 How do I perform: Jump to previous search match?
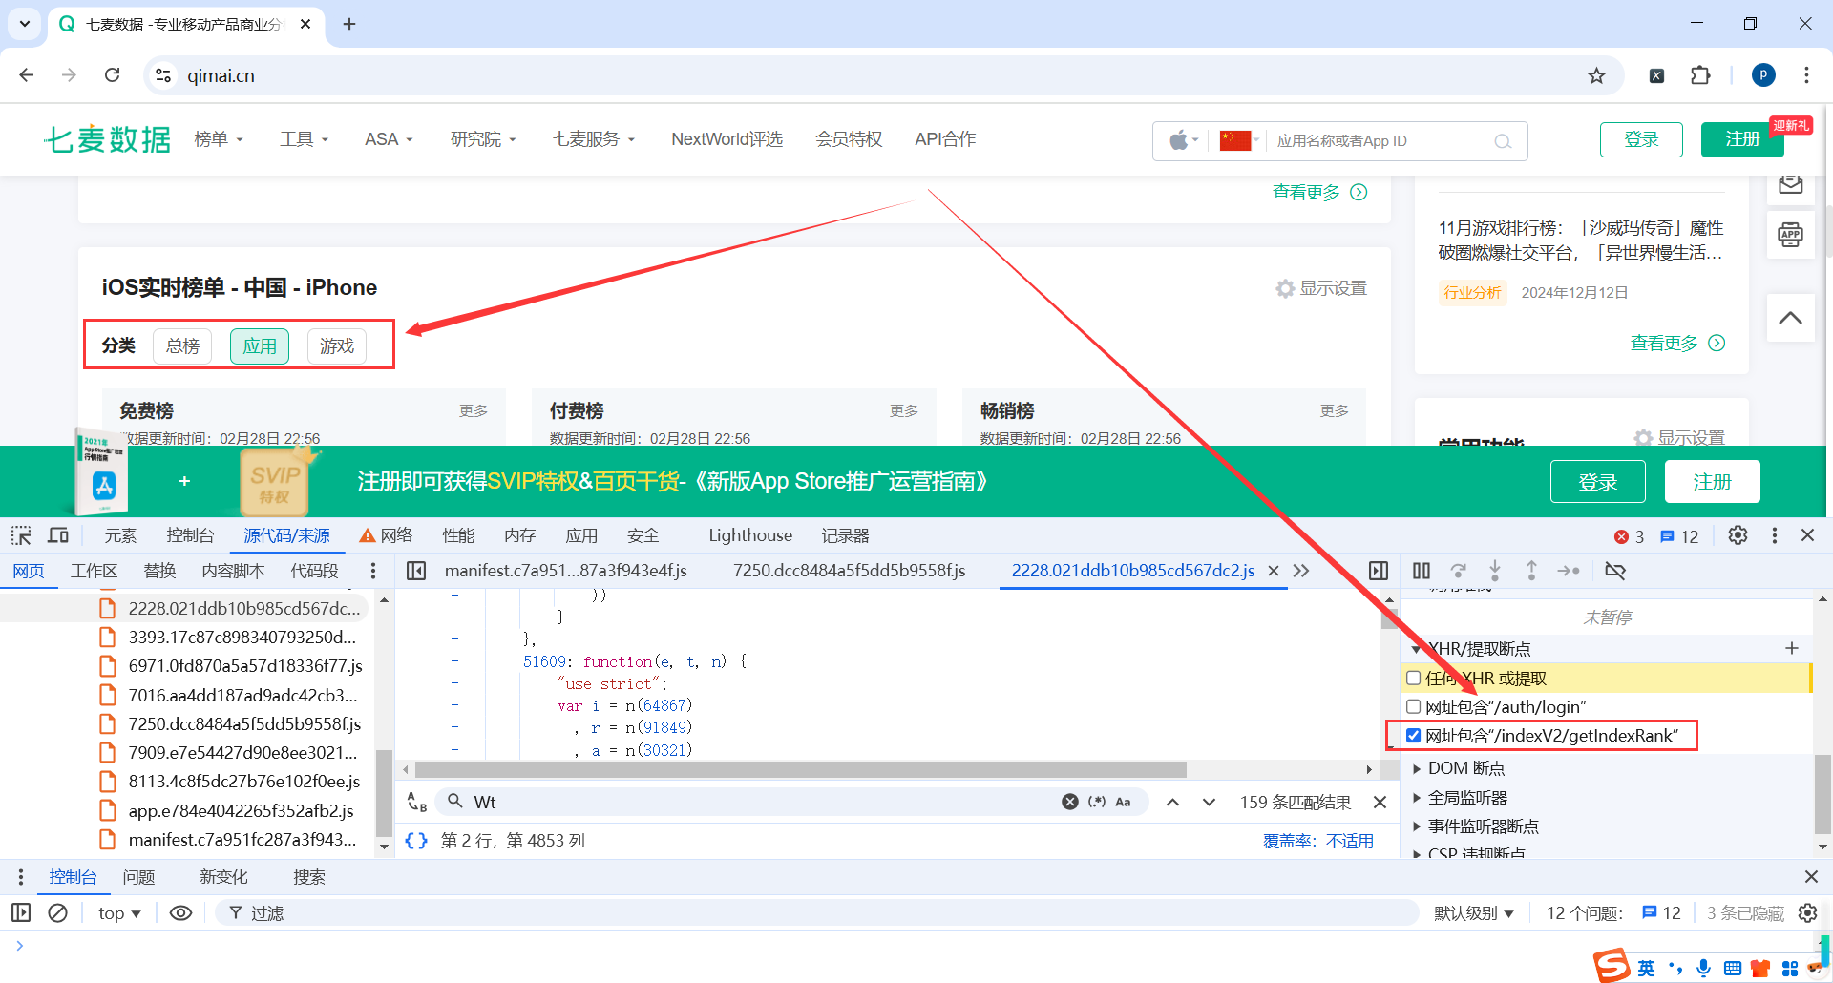click(x=1172, y=802)
